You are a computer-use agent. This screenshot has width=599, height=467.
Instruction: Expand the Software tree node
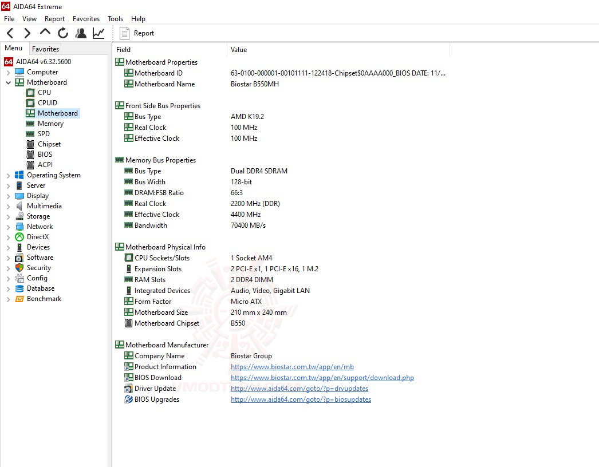point(9,258)
